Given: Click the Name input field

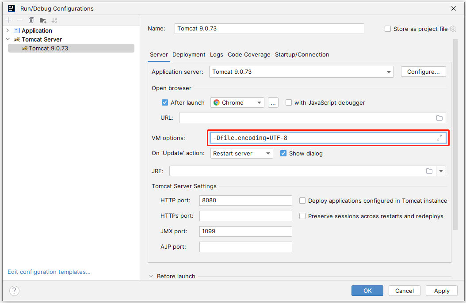Looking at the screenshot, I should [269, 29].
